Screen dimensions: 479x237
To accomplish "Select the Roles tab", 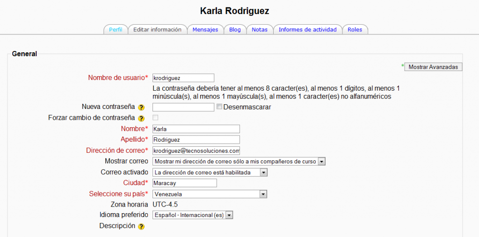I will pyautogui.click(x=355, y=29).
